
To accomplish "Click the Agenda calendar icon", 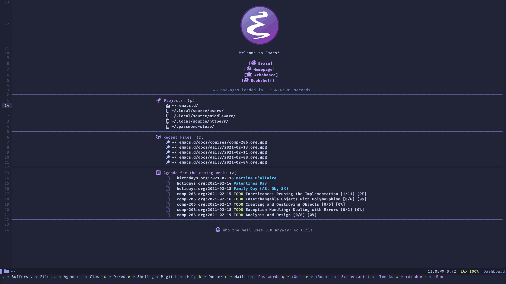I will (158, 172).
